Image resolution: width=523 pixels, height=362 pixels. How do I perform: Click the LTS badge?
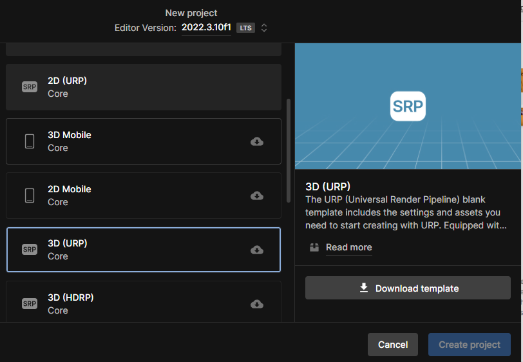click(x=245, y=28)
